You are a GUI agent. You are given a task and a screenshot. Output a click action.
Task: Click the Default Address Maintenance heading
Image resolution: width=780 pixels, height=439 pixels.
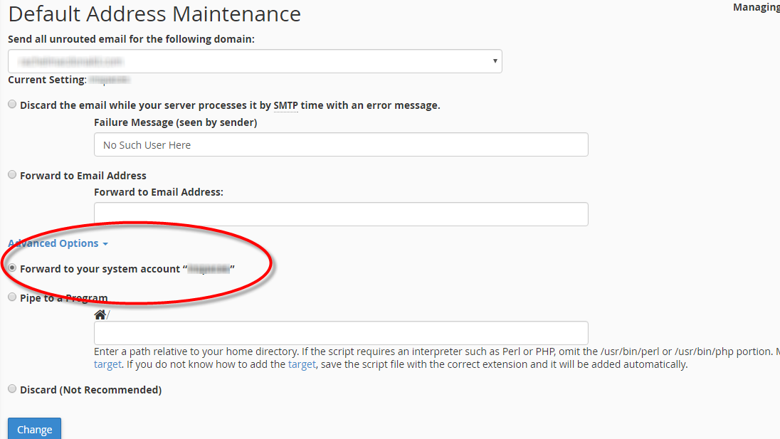(154, 14)
